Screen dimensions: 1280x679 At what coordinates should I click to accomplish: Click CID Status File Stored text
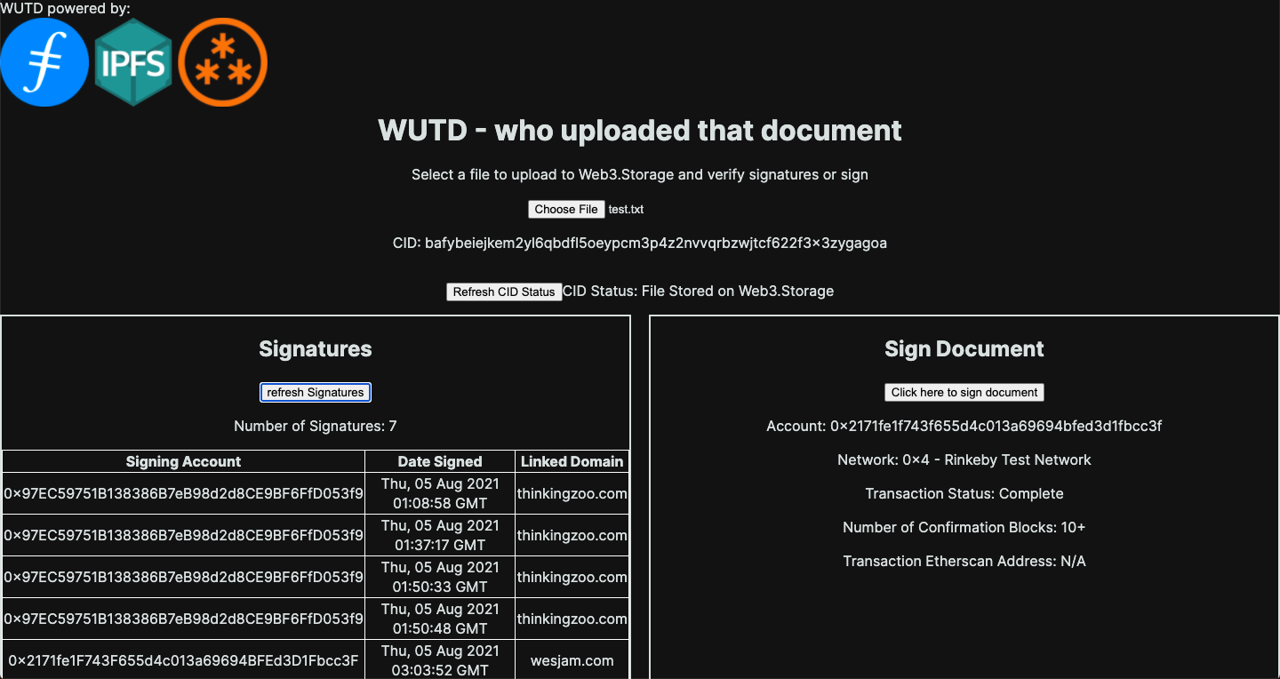(x=699, y=291)
